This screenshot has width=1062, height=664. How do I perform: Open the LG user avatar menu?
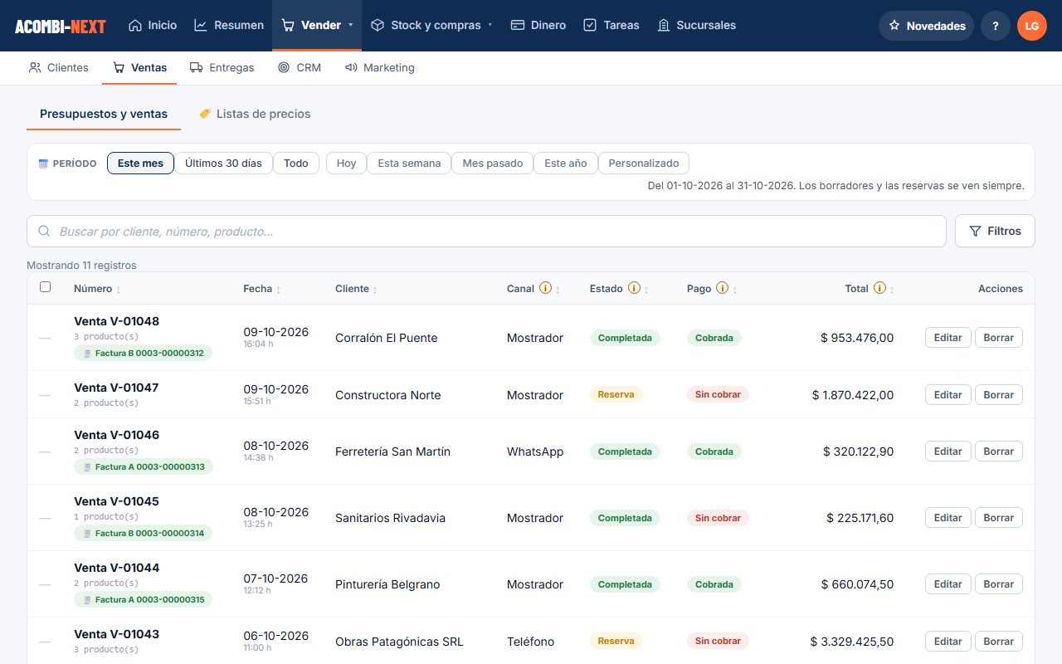click(1032, 26)
